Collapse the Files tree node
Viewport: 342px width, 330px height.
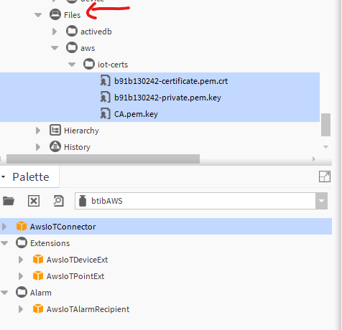point(38,15)
